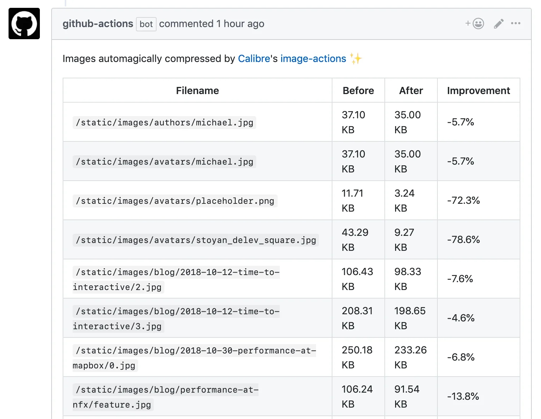The image size is (541, 419).
Task: Select authors/michael.jpg 37.10 KB before value
Action: 353,122
